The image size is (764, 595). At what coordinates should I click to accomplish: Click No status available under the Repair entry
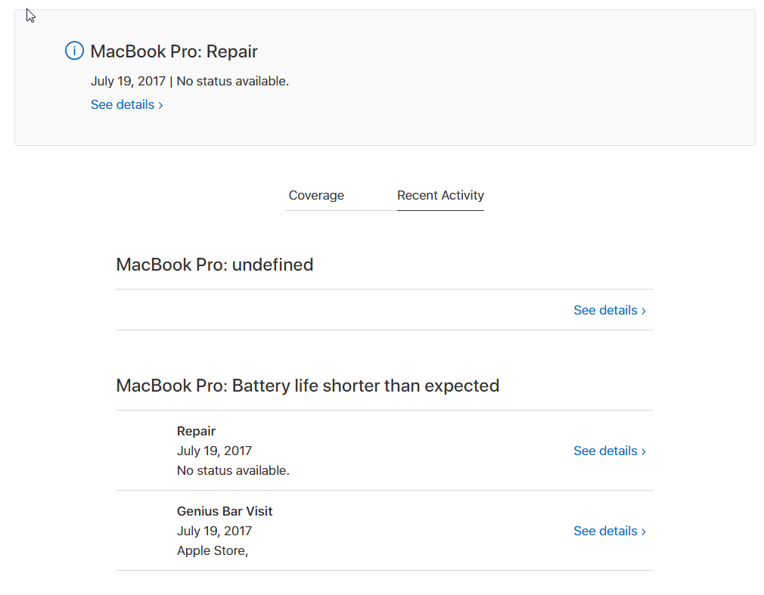pyautogui.click(x=233, y=471)
